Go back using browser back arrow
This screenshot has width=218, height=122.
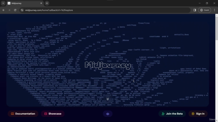tap(4, 10)
